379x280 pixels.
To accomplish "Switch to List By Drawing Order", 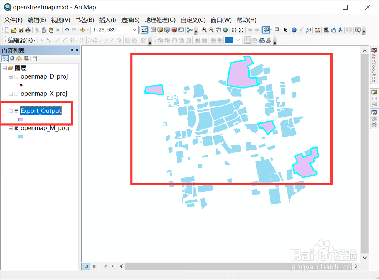I will [5, 59].
